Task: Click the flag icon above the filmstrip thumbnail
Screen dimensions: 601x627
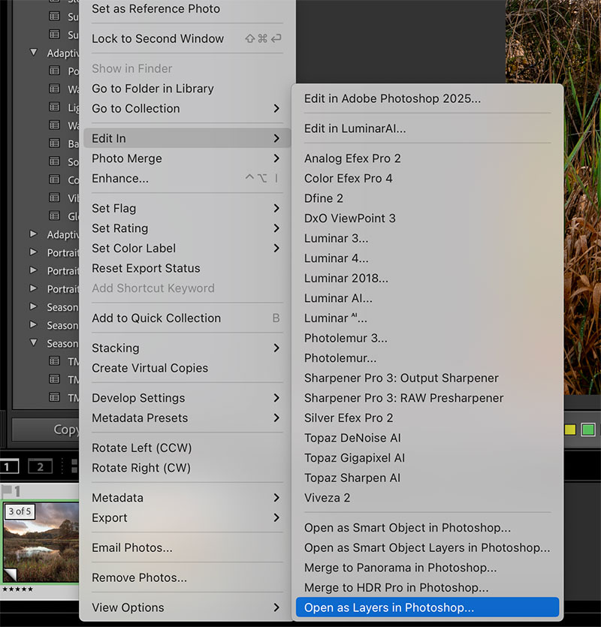Action: tap(6, 491)
